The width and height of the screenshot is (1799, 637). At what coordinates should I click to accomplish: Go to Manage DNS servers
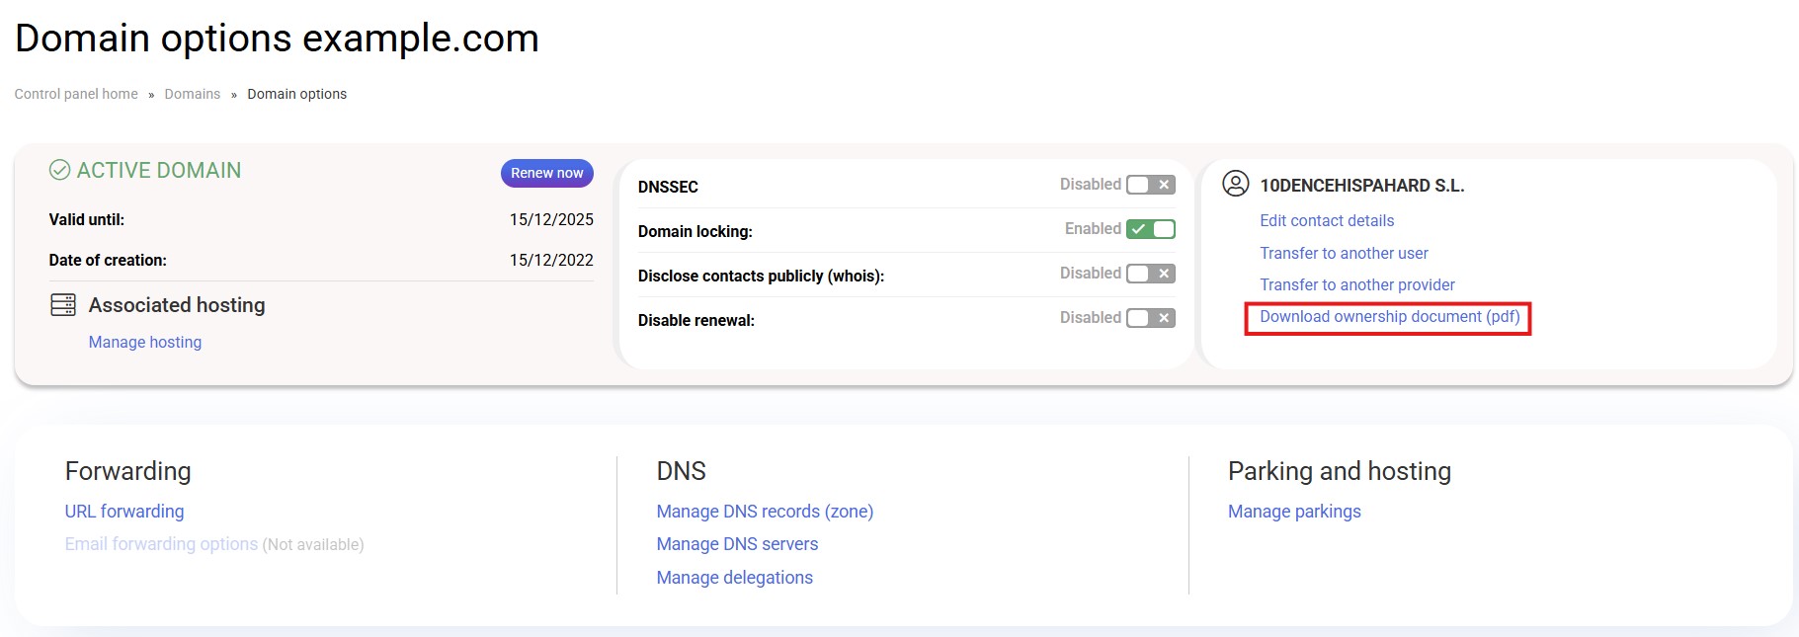[737, 544]
